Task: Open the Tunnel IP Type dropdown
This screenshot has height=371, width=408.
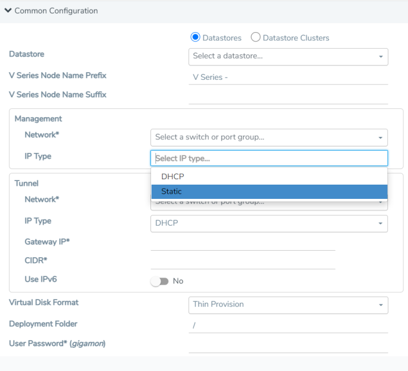Action: point(269,223)
